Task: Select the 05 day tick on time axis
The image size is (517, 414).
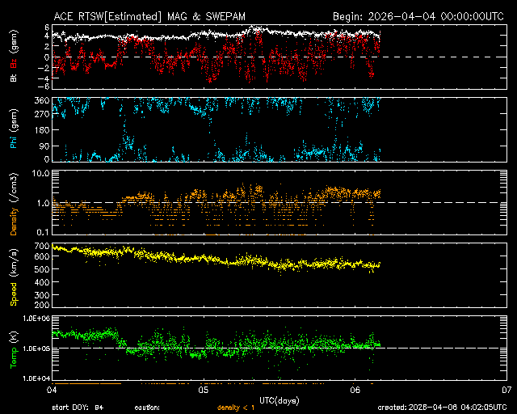Action: point(203,390)
